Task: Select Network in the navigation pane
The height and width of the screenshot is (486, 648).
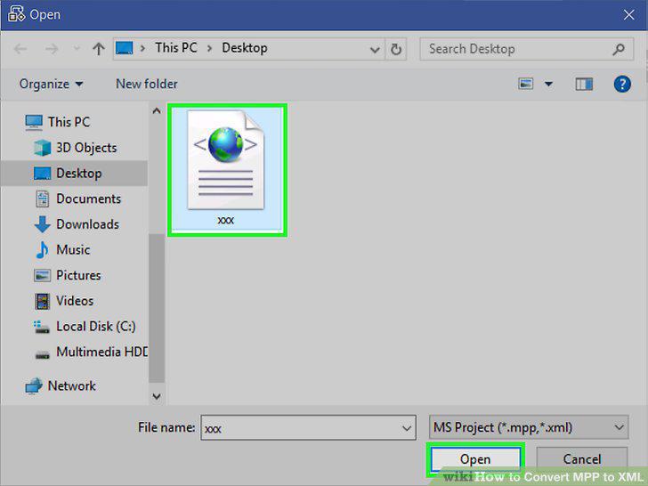Action: tap(61, 386)
